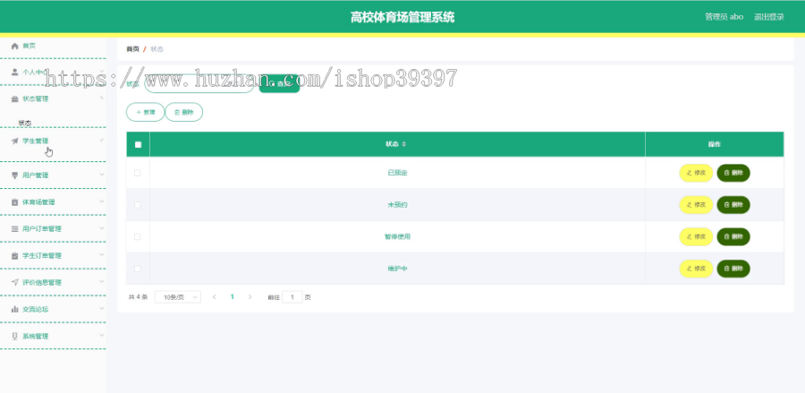This screenshot has width=805, height=393.
Task: Expand 交流论坛 with its chevron
Action: [102, 309]
